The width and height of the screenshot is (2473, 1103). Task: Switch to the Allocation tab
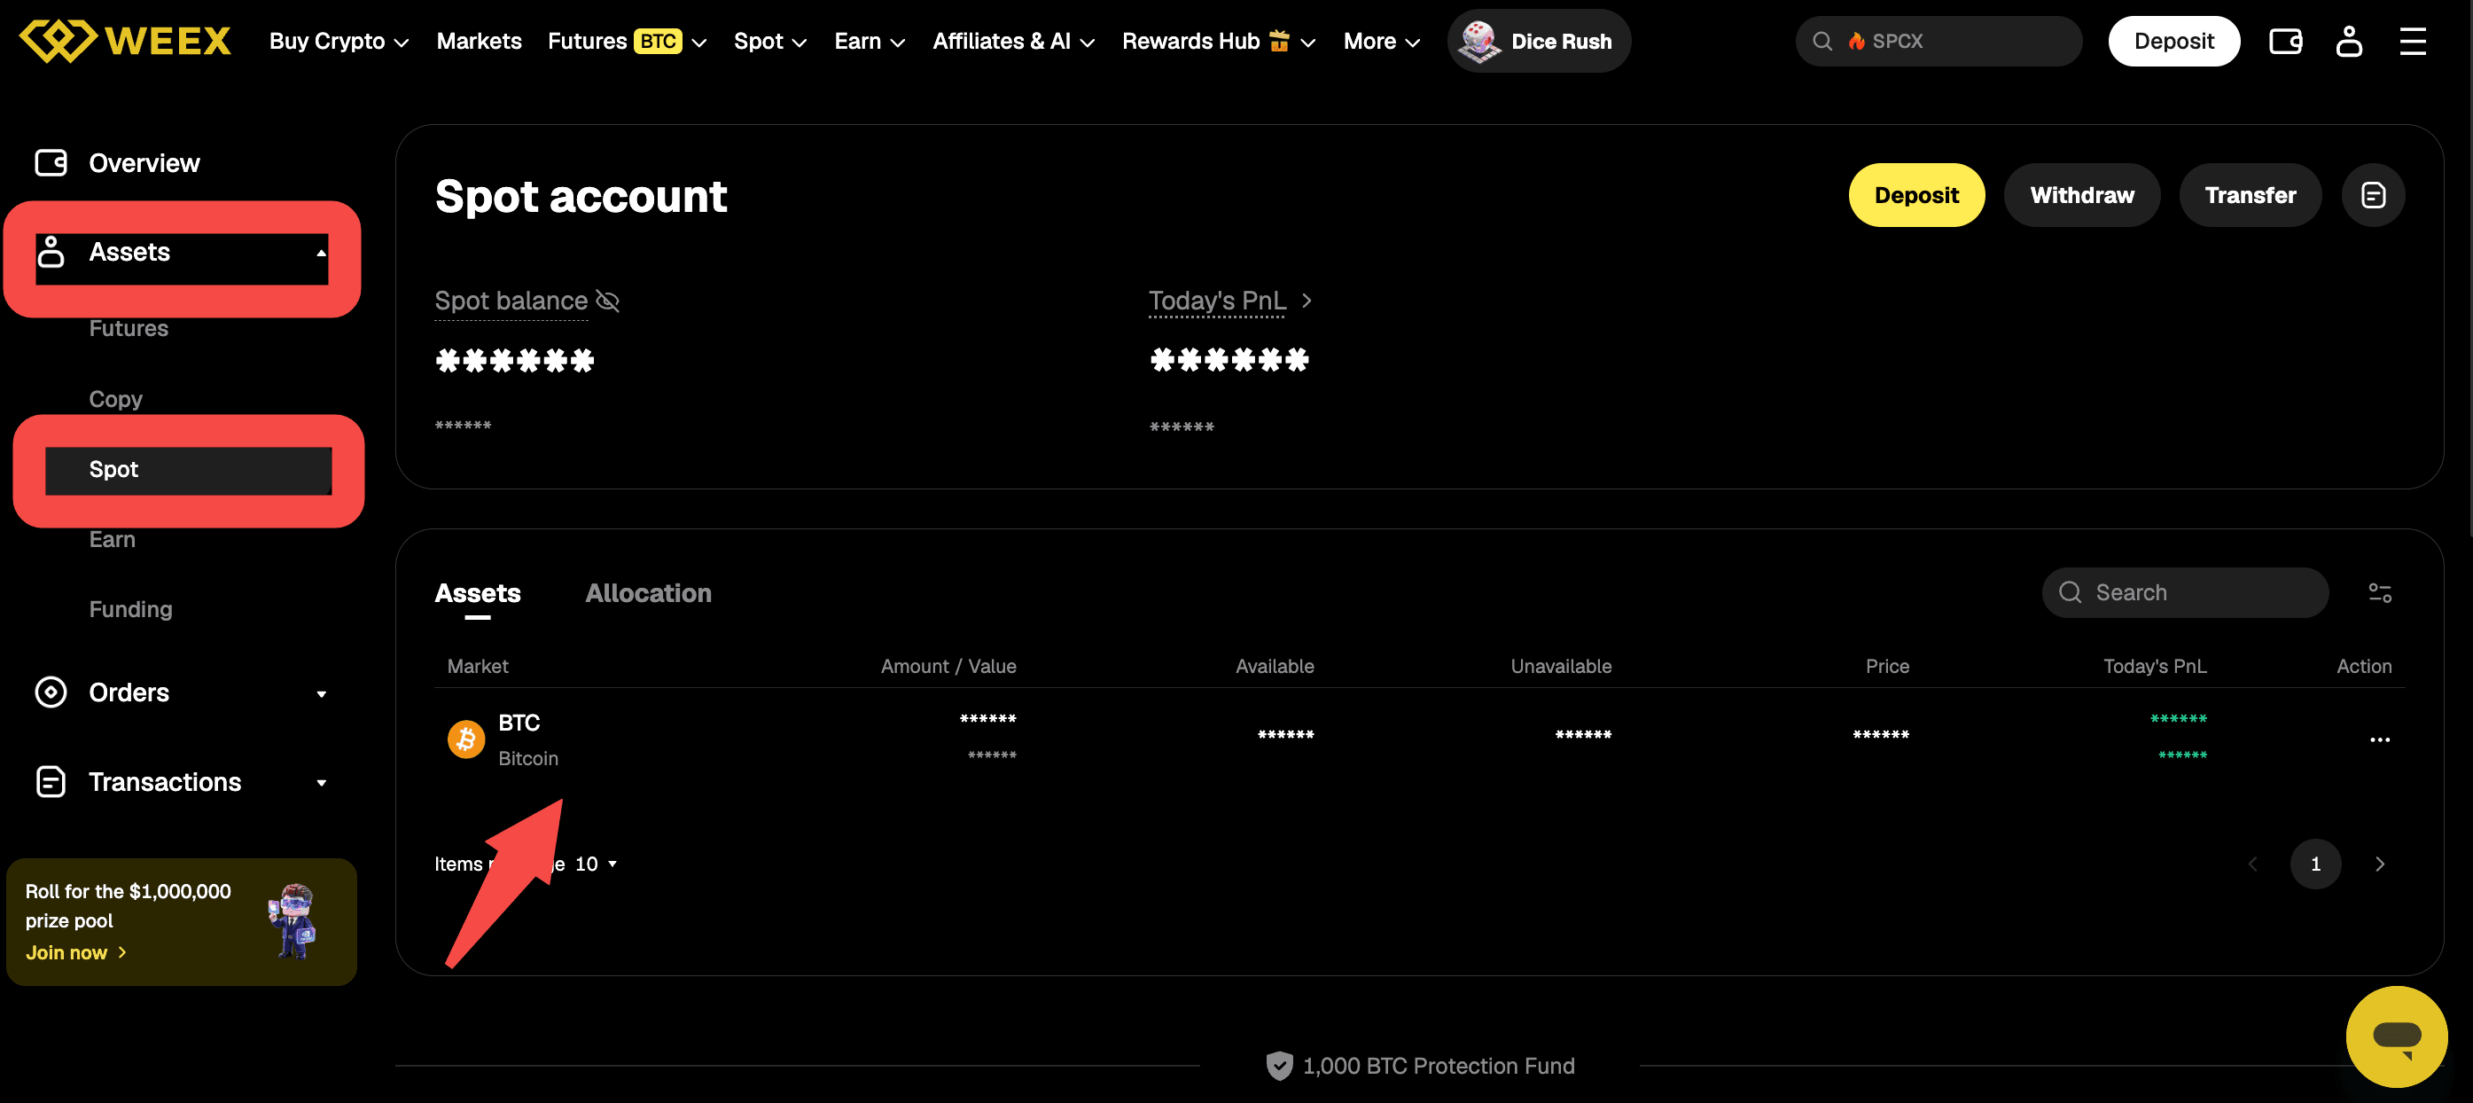coord(648,592)
